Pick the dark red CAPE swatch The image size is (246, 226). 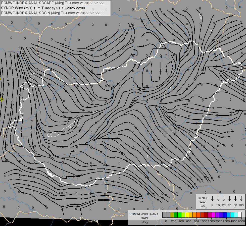tap(206, 215)
